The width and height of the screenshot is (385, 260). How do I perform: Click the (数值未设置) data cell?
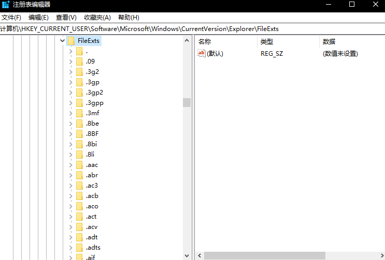pyautogui.click(x=340, y=54)
